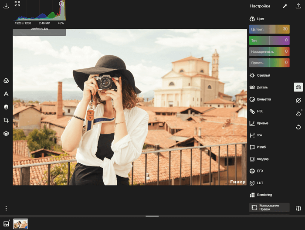Click the Насыщенность saturation slider
This screenshot has height=230, width=305.
coord(269,51)
